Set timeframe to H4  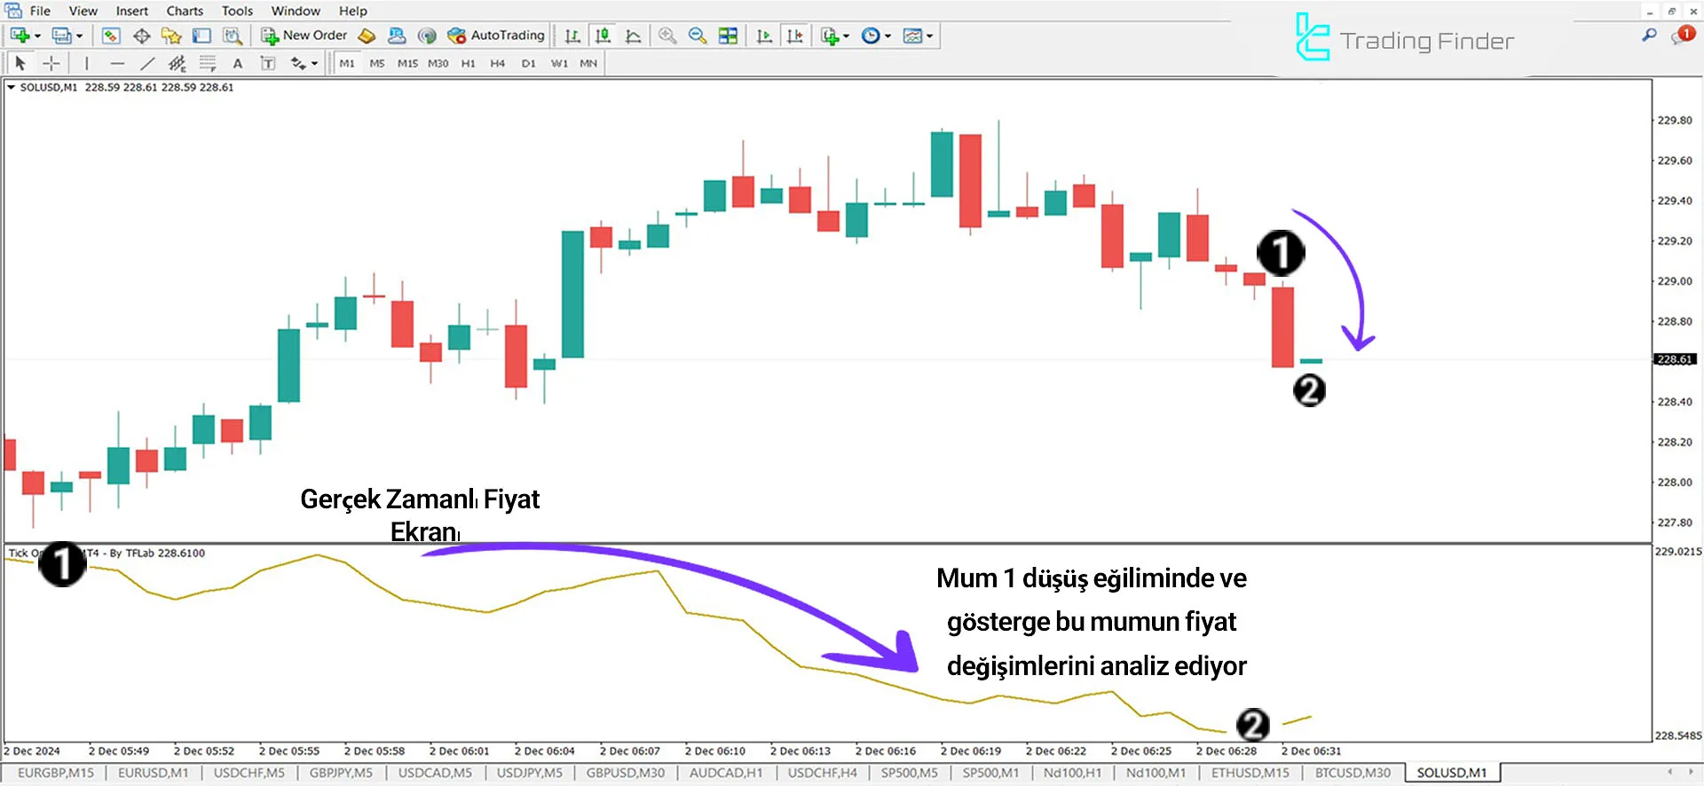click(497, 63)
